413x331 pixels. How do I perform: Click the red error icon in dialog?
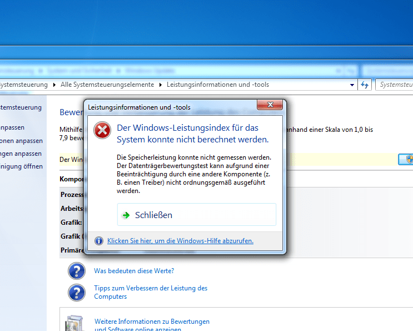(x=102, y=130)
